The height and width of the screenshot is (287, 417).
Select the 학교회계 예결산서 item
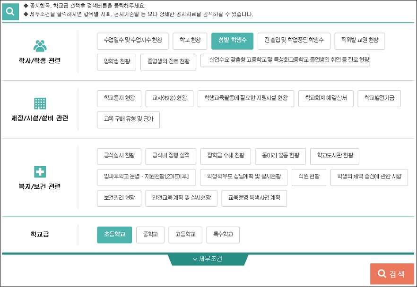(326, 99)
